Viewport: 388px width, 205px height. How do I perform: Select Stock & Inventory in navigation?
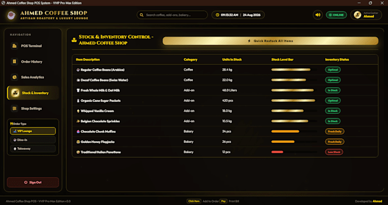pyautogui.click(x=33, y=93)
